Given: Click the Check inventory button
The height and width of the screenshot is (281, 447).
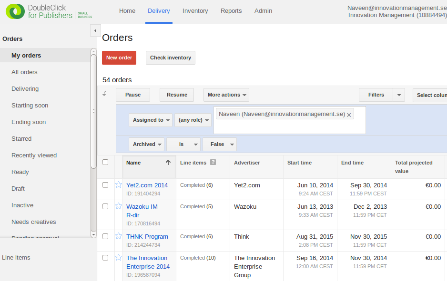Looking at the screenshot, I should pos(171,58).
